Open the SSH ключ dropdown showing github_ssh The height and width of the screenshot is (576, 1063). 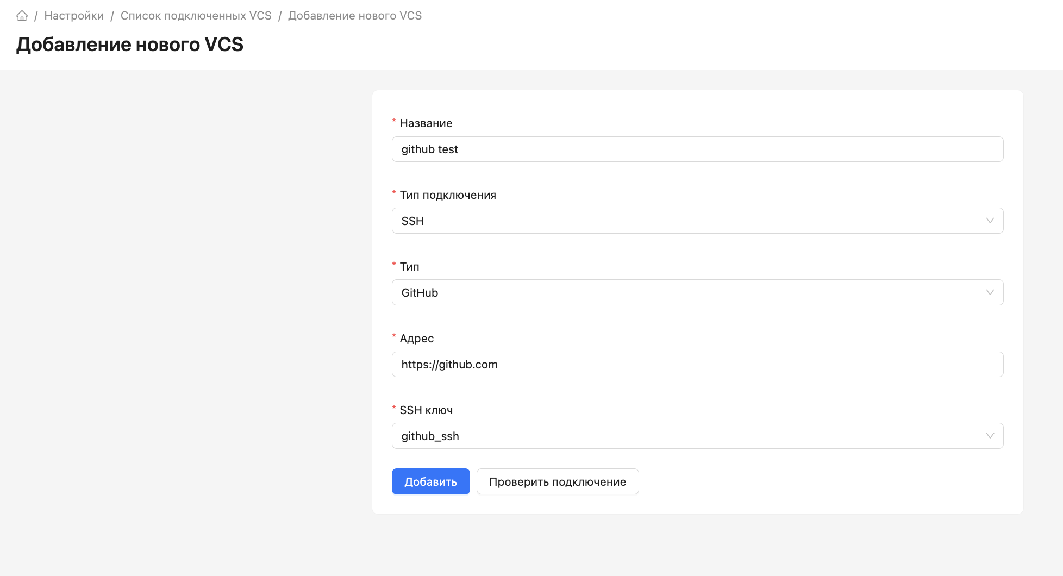pos(697,436)
